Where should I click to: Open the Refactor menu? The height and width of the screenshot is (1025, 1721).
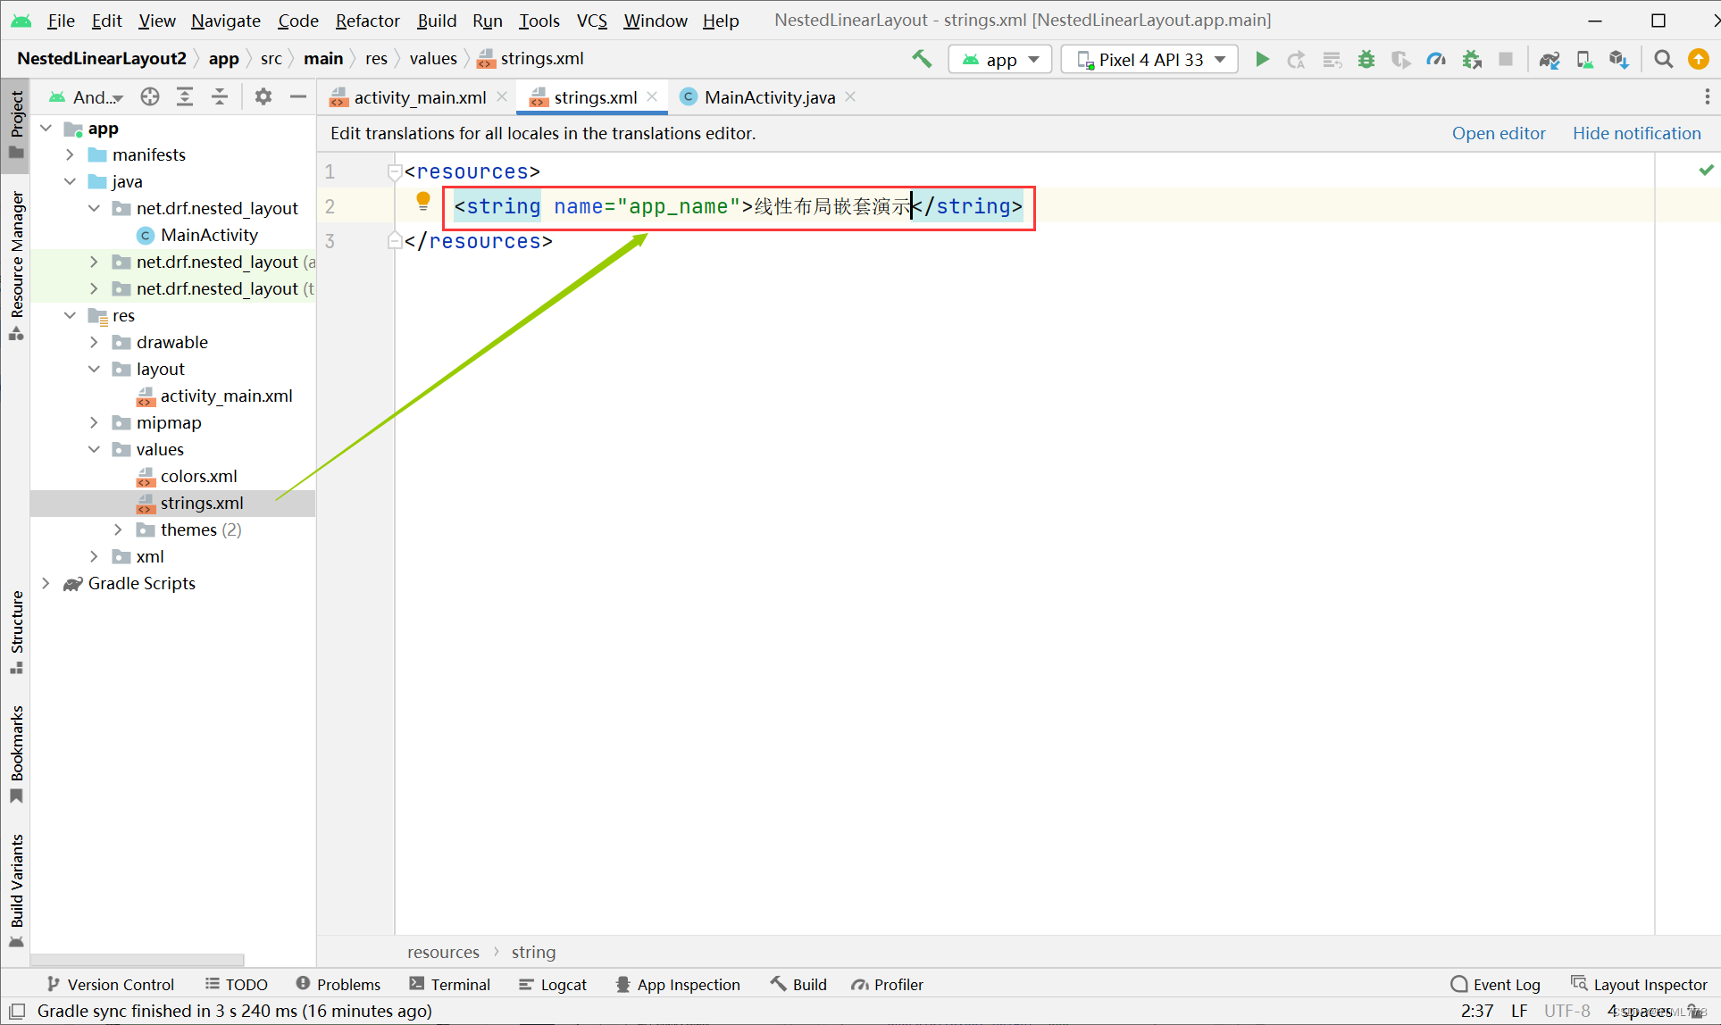[x=367, y=20]
